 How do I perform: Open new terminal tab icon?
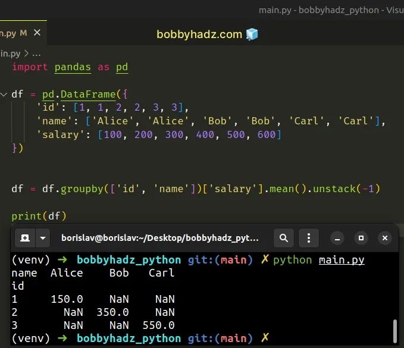25,238
